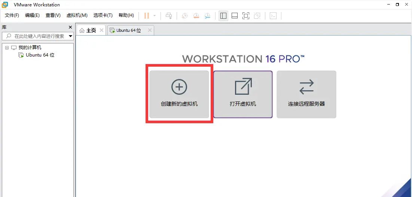Click the send Ctrl+Alt+Del toolbar icon
This screenshot has width=412, height=197.
169,16
